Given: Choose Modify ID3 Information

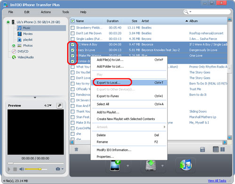Looking at the screenshot, I should click(x=129, y=150).
